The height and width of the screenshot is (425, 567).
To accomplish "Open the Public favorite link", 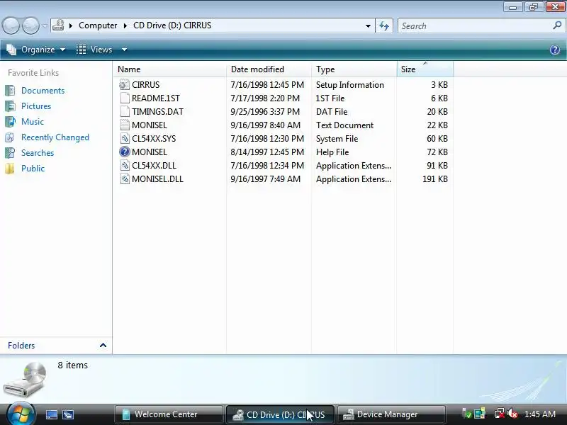I will point(33,169).
